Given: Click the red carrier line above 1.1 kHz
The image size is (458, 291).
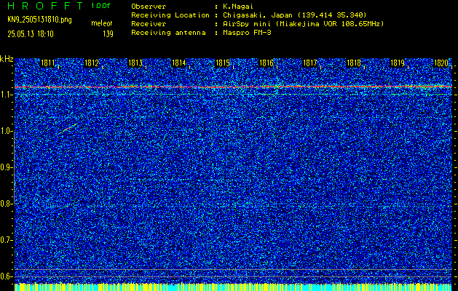Looking at the screenshot, I should coord(233,87).
